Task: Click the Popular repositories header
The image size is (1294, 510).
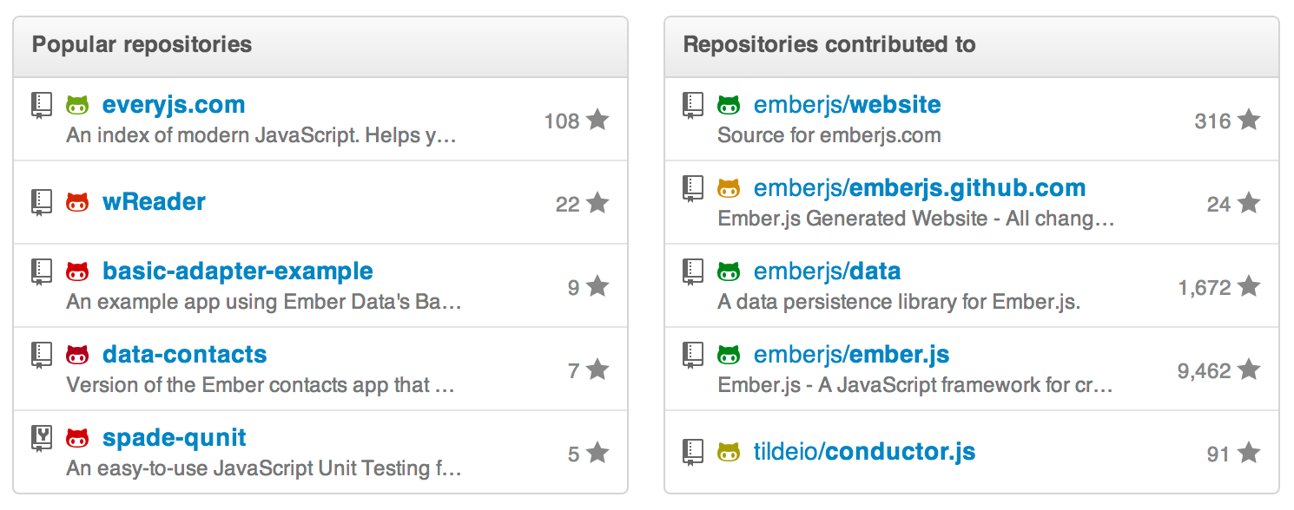Action: (142, 44)
